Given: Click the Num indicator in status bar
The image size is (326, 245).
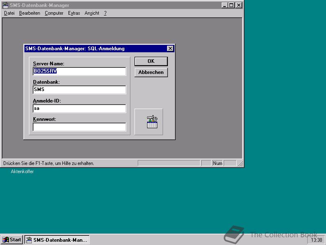Looking at the screenshot, I should [x=218, y=163].
